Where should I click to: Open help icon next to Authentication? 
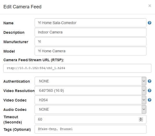click(x=150, y=81)
